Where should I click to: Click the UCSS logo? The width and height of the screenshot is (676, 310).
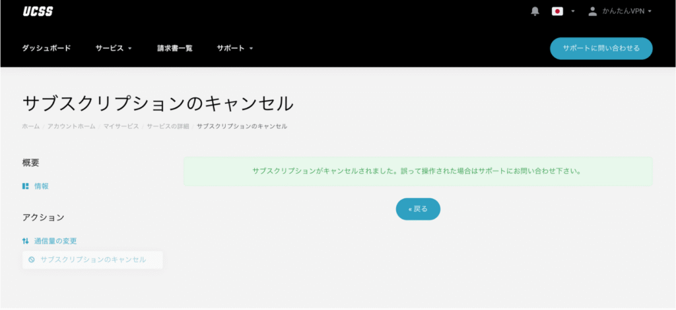[38, 12]
